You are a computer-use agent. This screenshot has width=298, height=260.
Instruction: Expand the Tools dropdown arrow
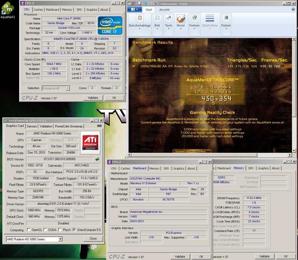(x=169, y=29)
